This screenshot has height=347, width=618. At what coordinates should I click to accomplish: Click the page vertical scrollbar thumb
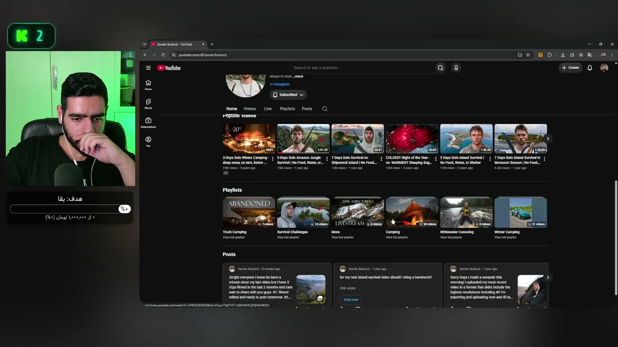pos(616,237)
